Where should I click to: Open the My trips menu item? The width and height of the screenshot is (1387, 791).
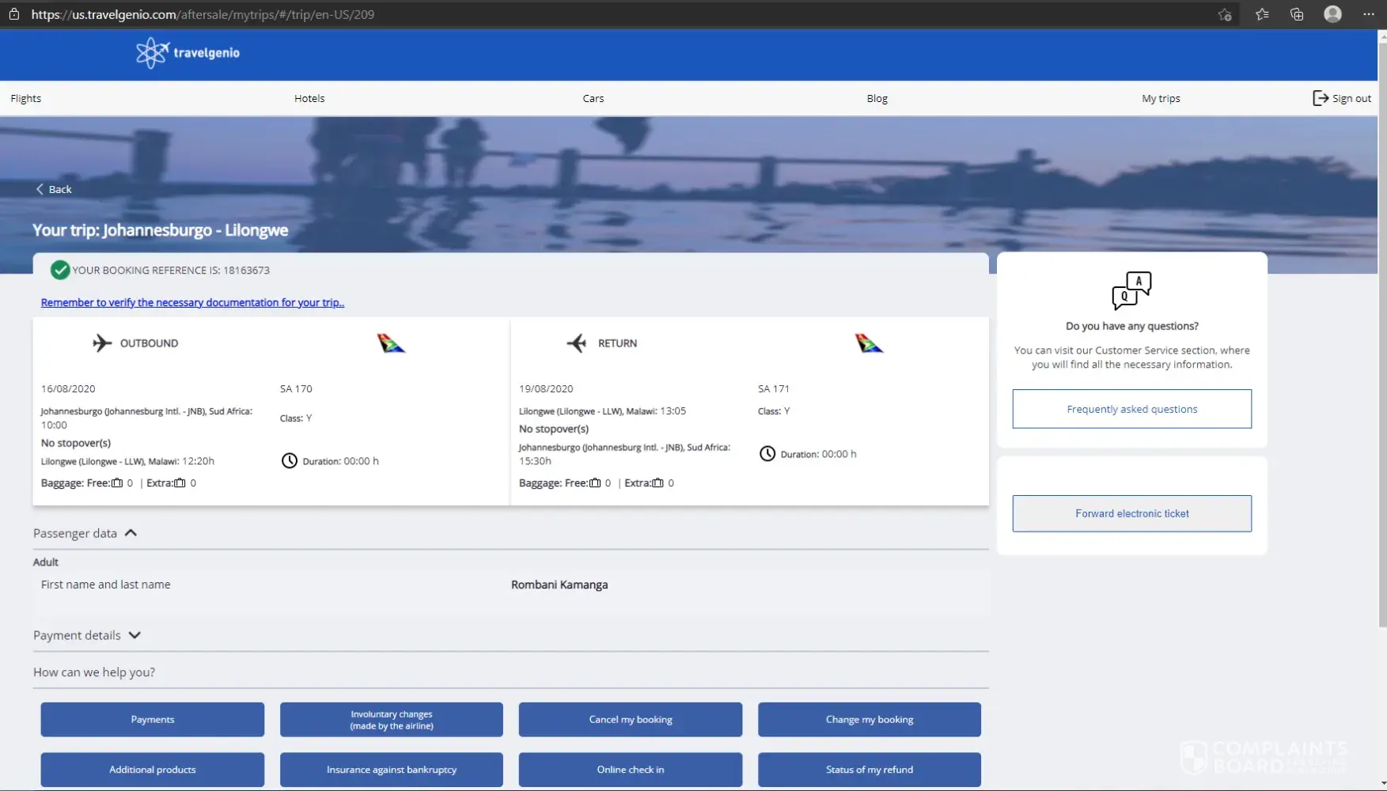[1160, 99]
